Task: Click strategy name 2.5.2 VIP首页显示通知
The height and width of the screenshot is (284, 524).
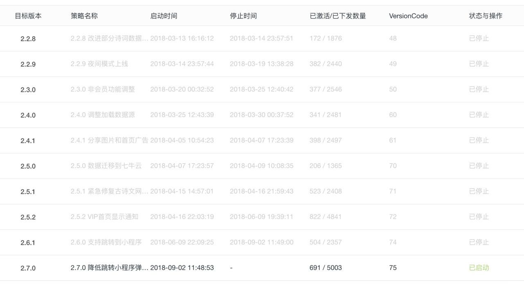Action: 104,217
